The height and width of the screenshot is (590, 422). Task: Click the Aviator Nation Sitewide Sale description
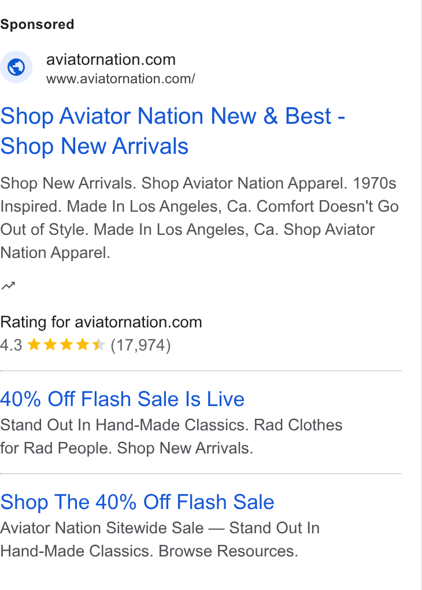160,539
